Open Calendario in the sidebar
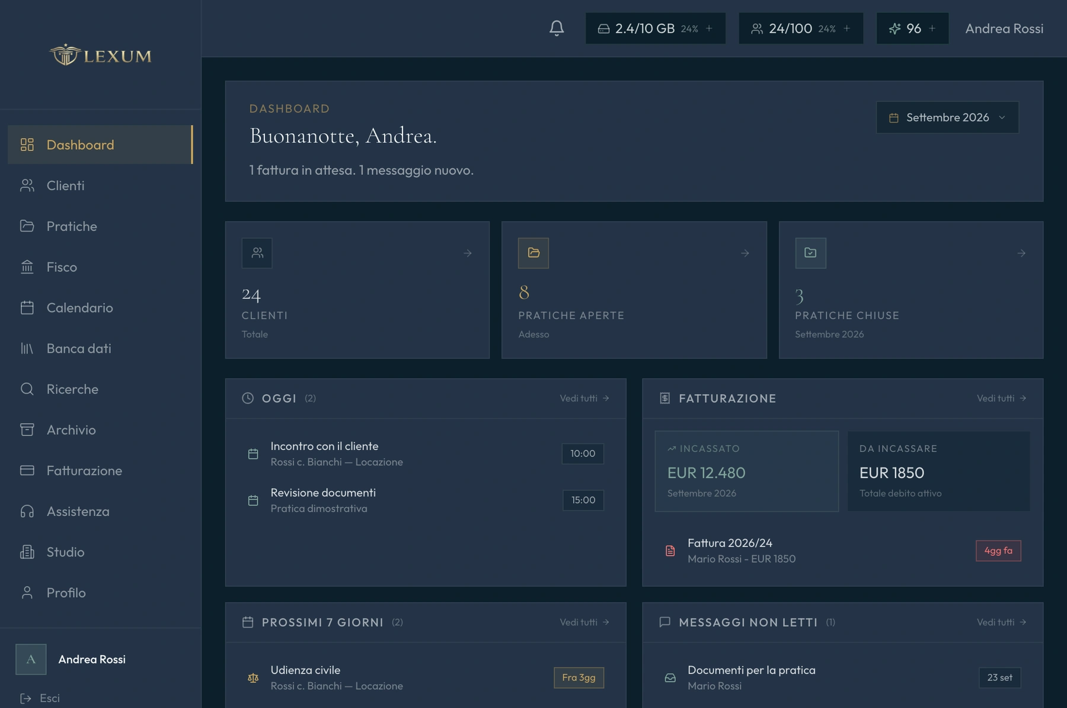This screenshot has width=1067, height=708. [100, 307]
